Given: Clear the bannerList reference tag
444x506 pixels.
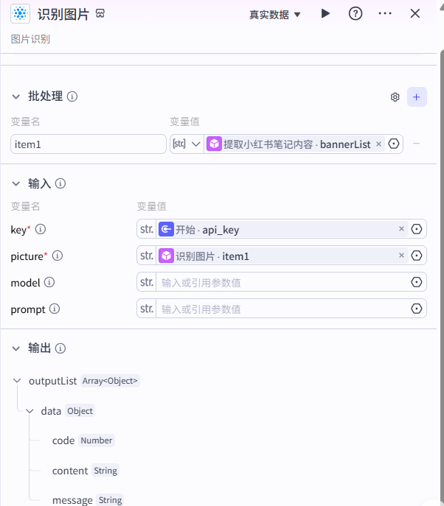Looking at the screenshot, I should coord(379,144).
